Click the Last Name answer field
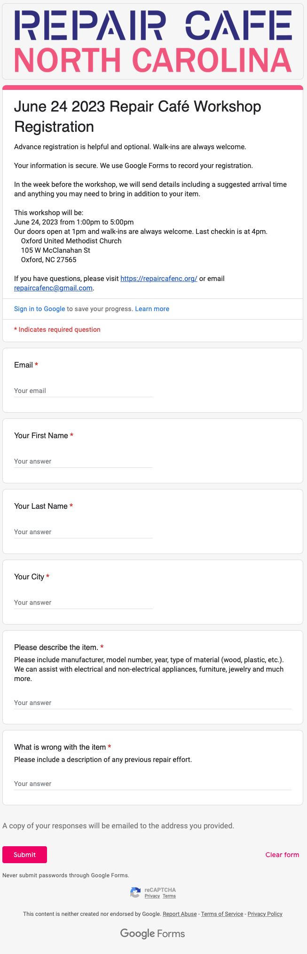Viewport: 307px width, 954px height. click(83, 532)
